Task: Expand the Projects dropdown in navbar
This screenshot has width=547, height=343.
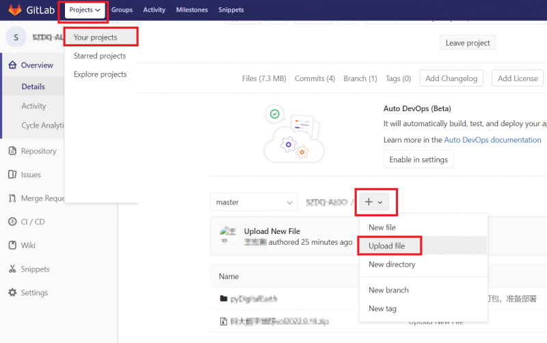Action: pos(85,10)
